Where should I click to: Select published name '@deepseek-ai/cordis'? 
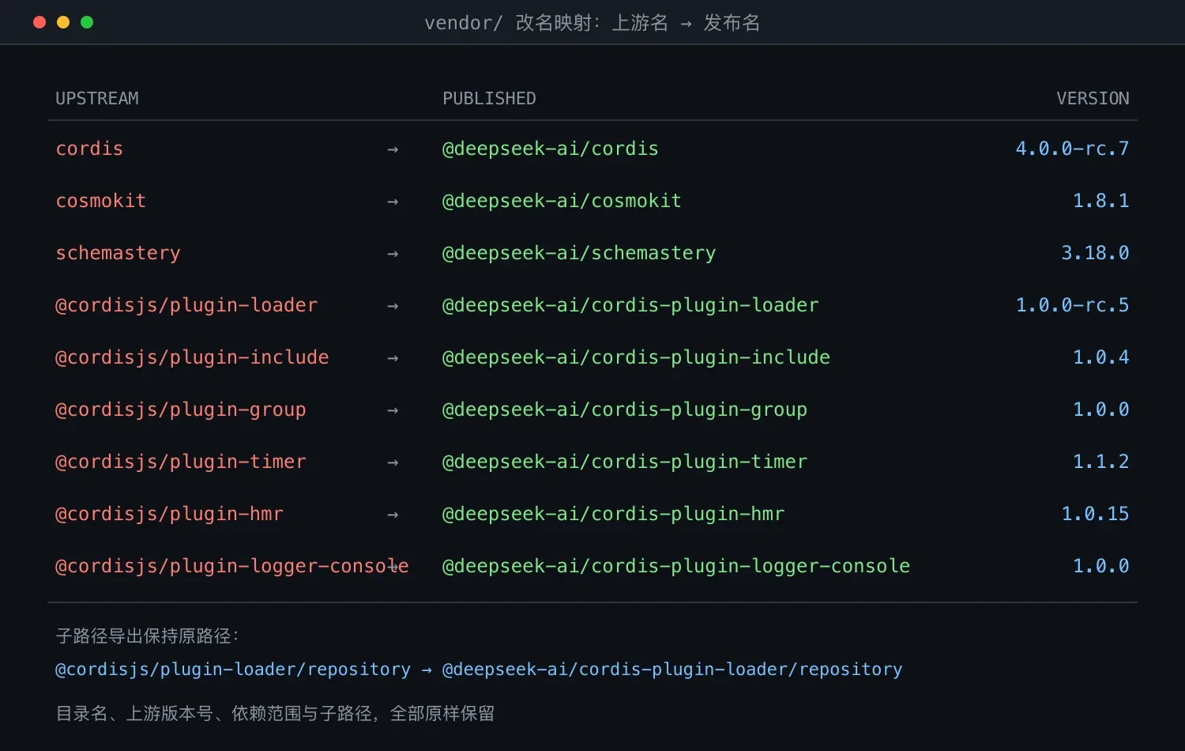(550, 149)
